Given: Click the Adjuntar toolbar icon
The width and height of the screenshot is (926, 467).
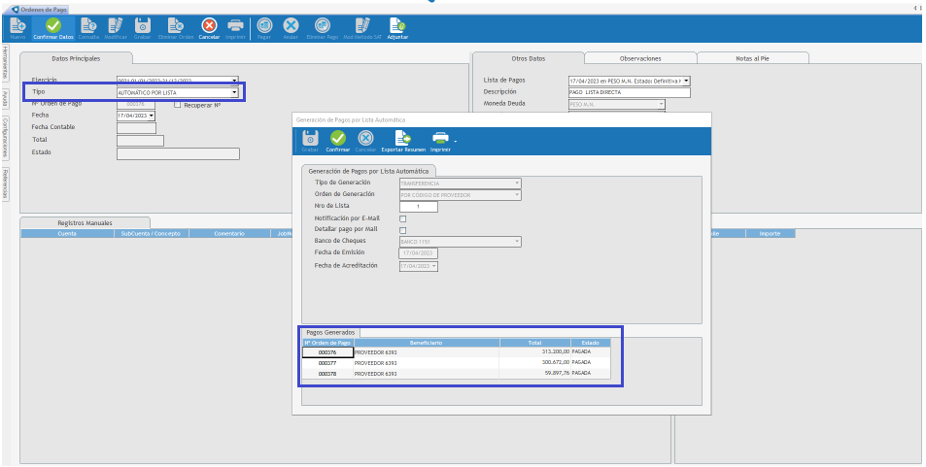Looking at the screenshot, I should (x=397, y=25).
